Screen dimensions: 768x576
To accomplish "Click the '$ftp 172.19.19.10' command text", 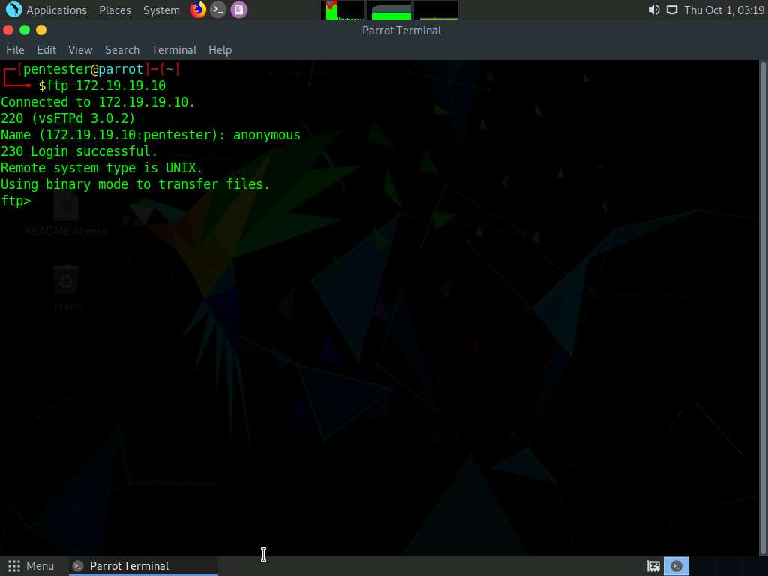I will click(x=102, y=85).
